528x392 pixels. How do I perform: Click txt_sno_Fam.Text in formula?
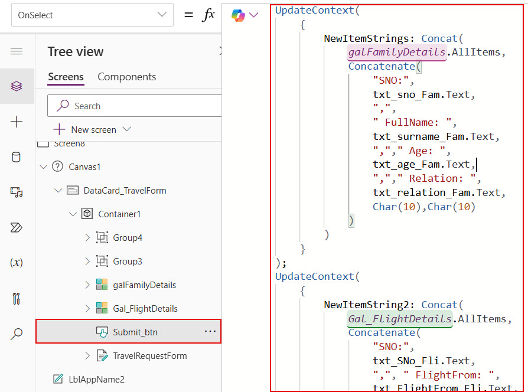(421, 94)
